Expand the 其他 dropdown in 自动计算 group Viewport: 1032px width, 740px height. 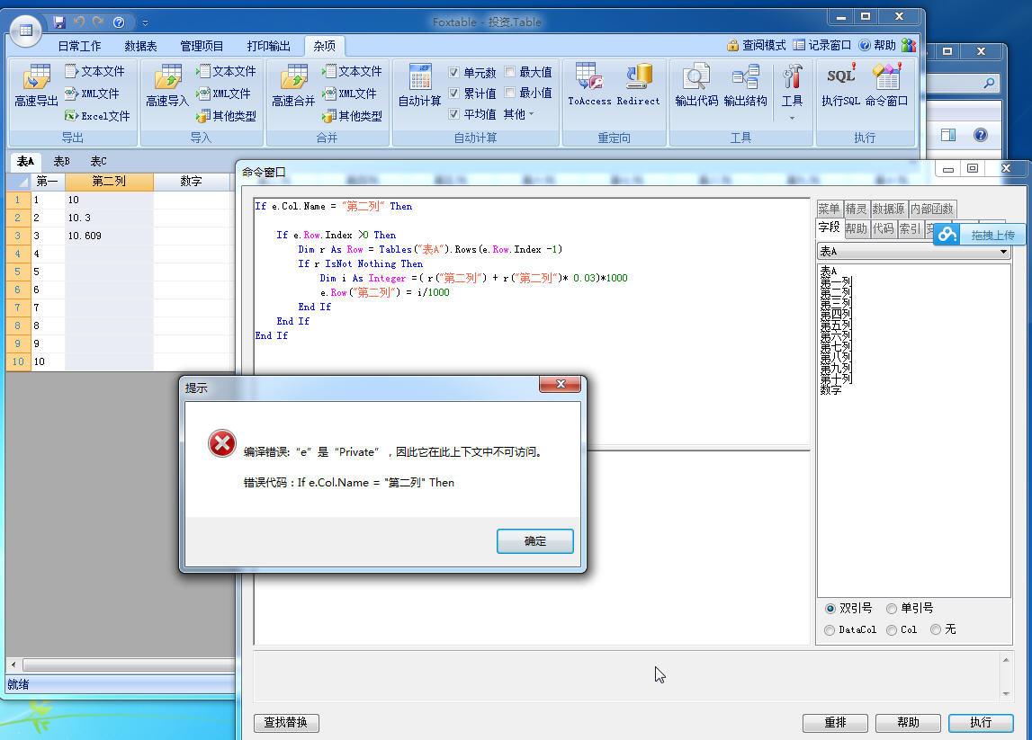click(518, 114)
